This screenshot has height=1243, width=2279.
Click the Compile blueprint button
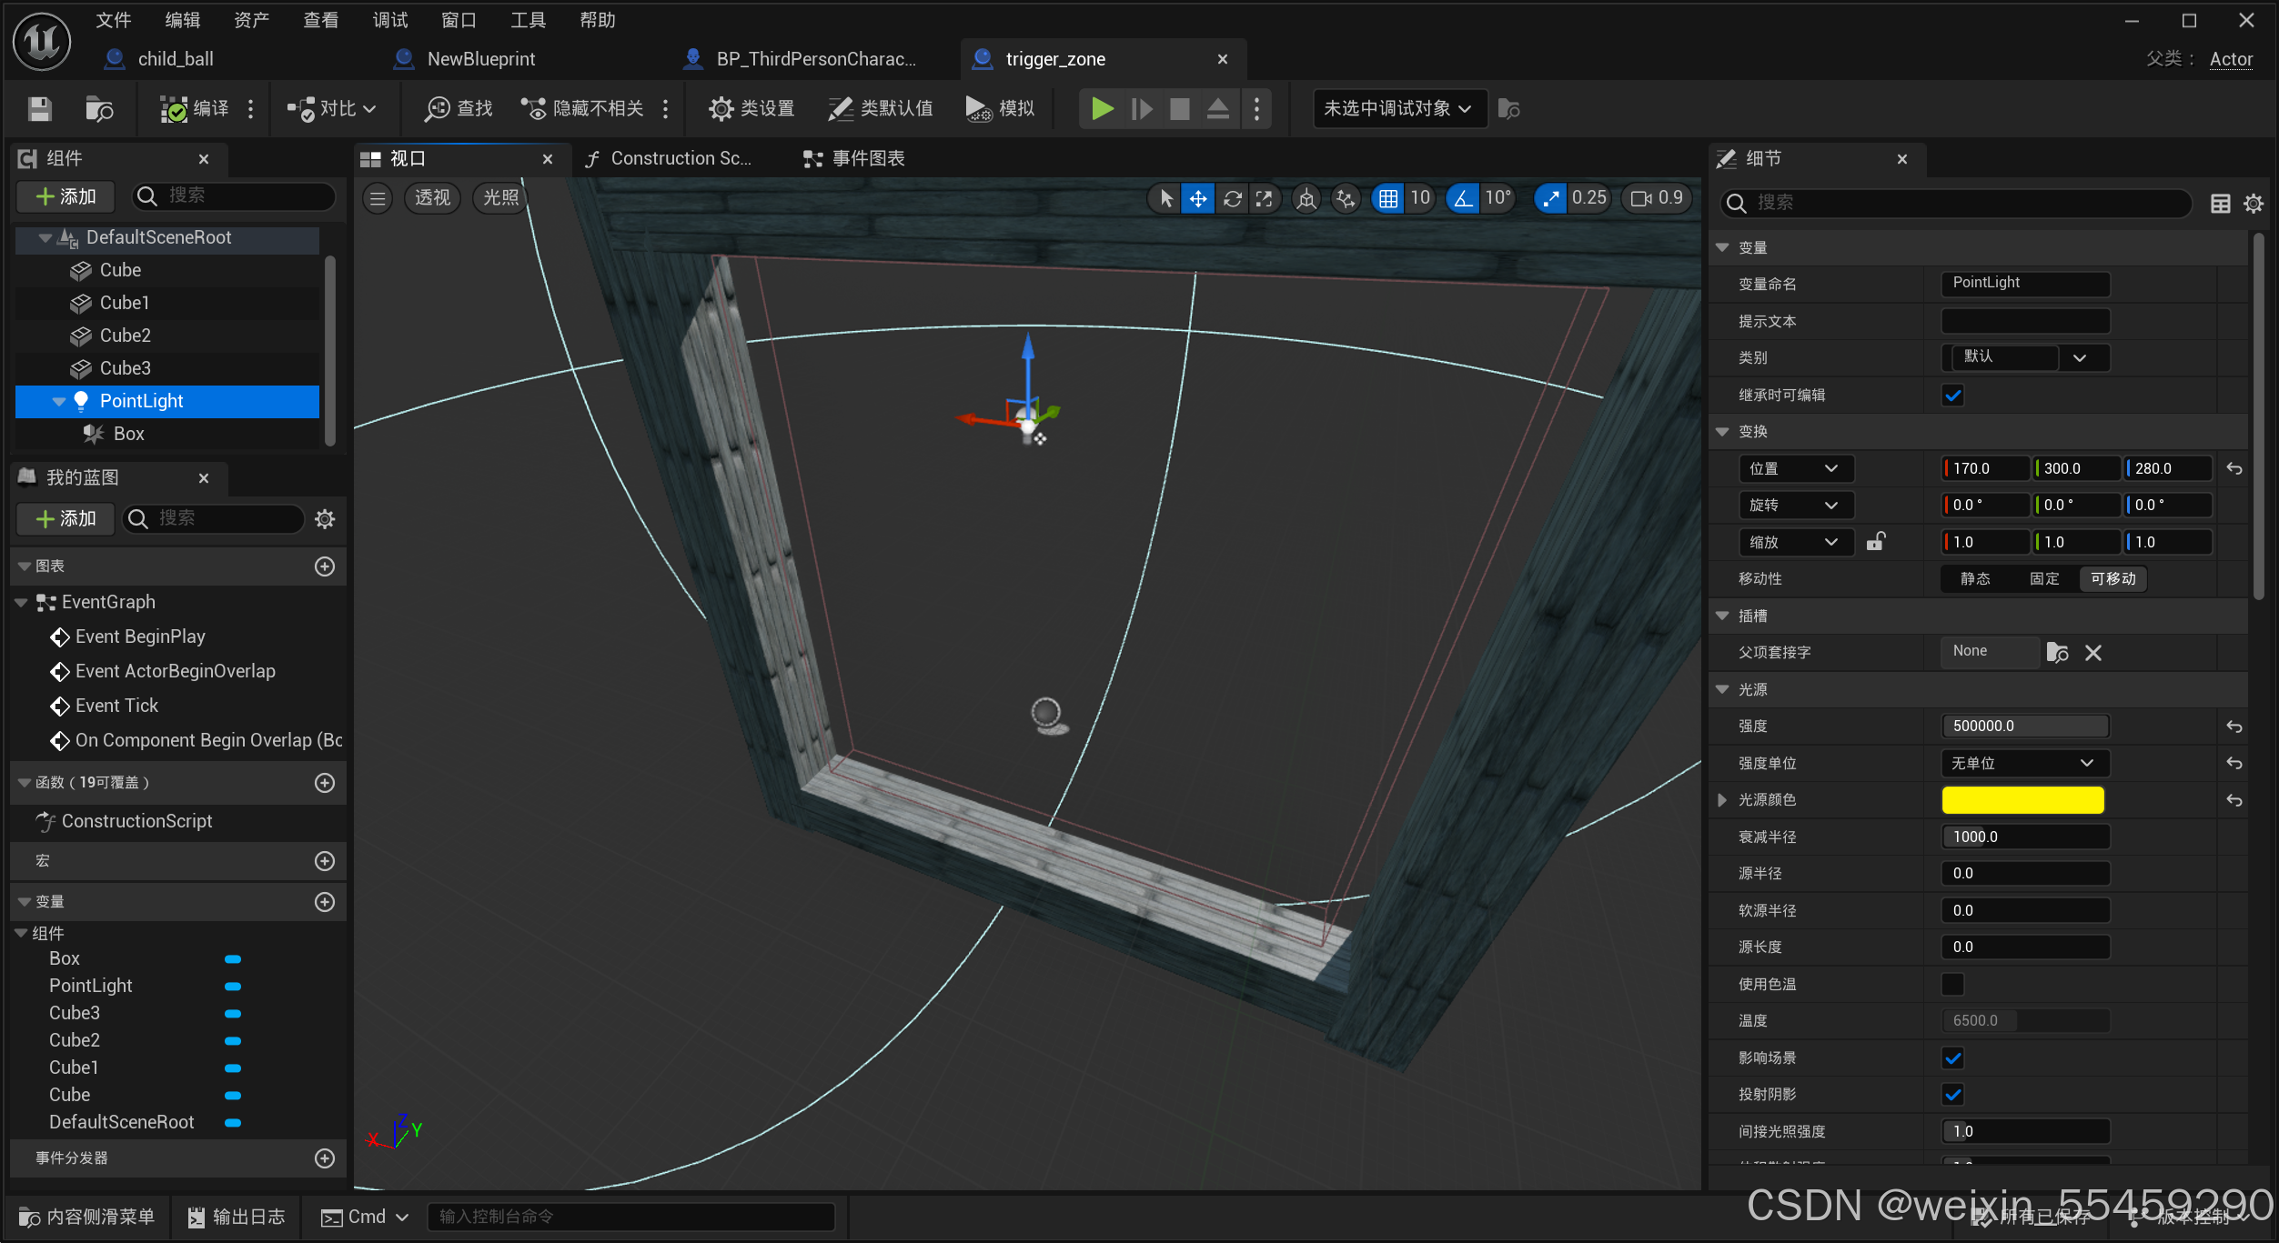[194, 109]
